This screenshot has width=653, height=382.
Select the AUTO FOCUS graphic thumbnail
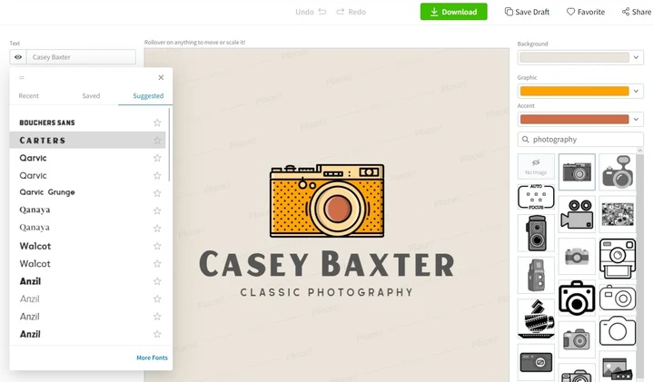536,196
